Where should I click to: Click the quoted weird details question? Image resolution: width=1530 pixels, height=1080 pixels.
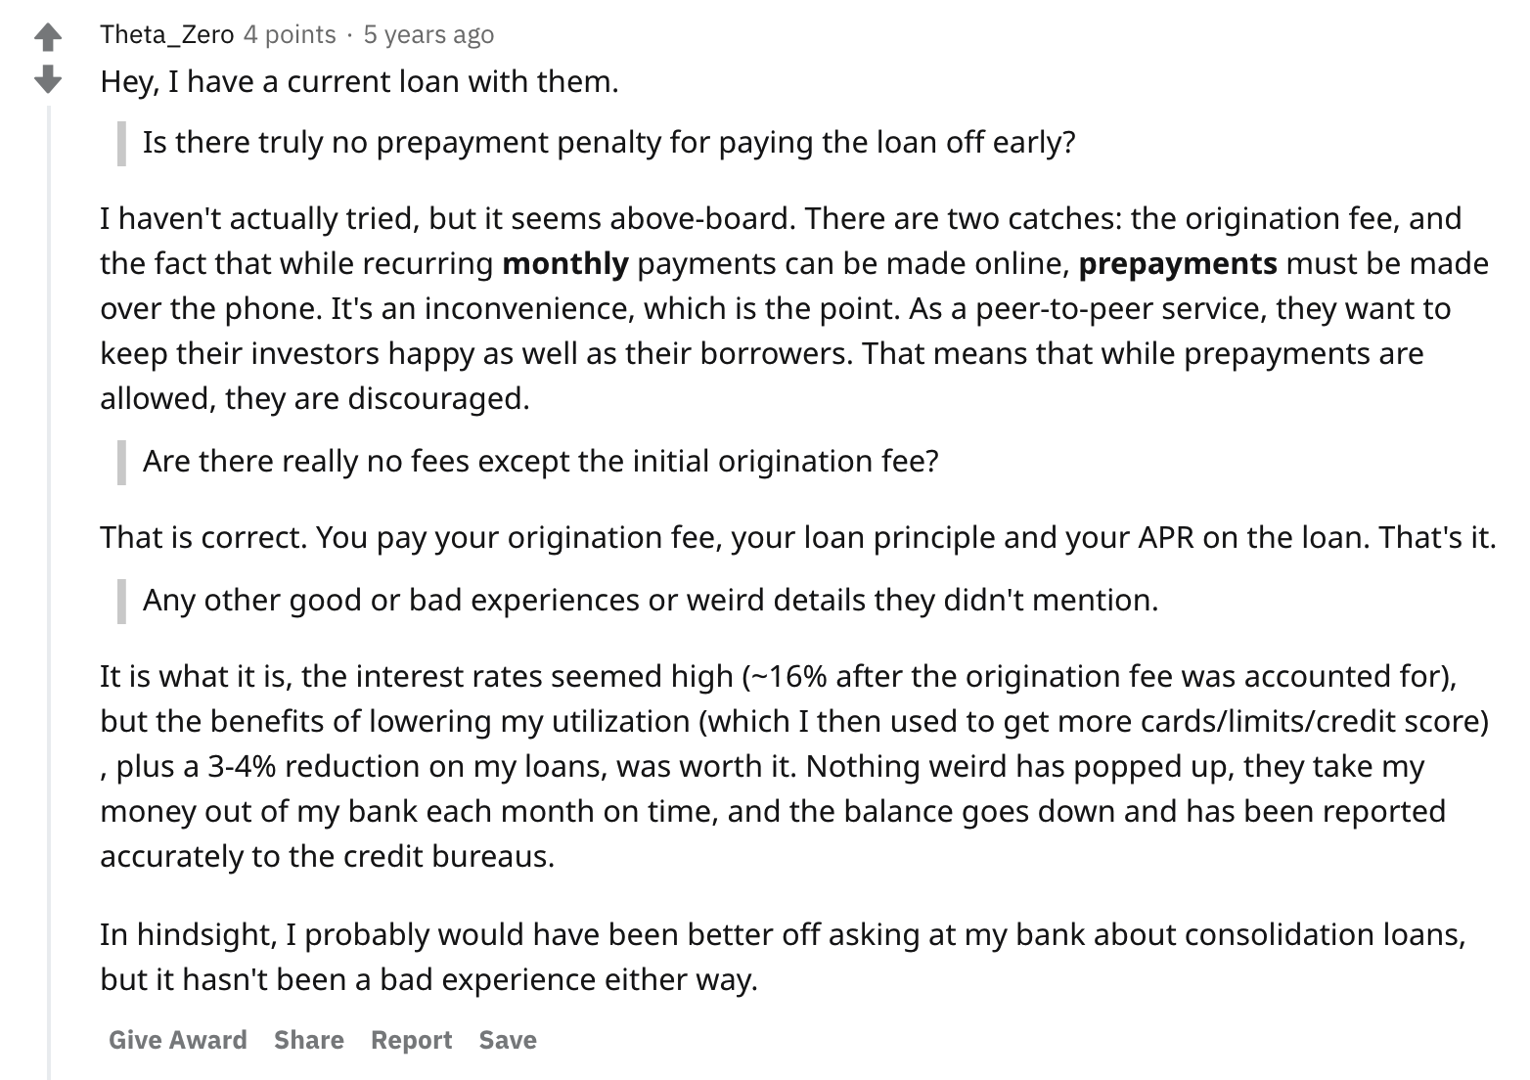651,600
